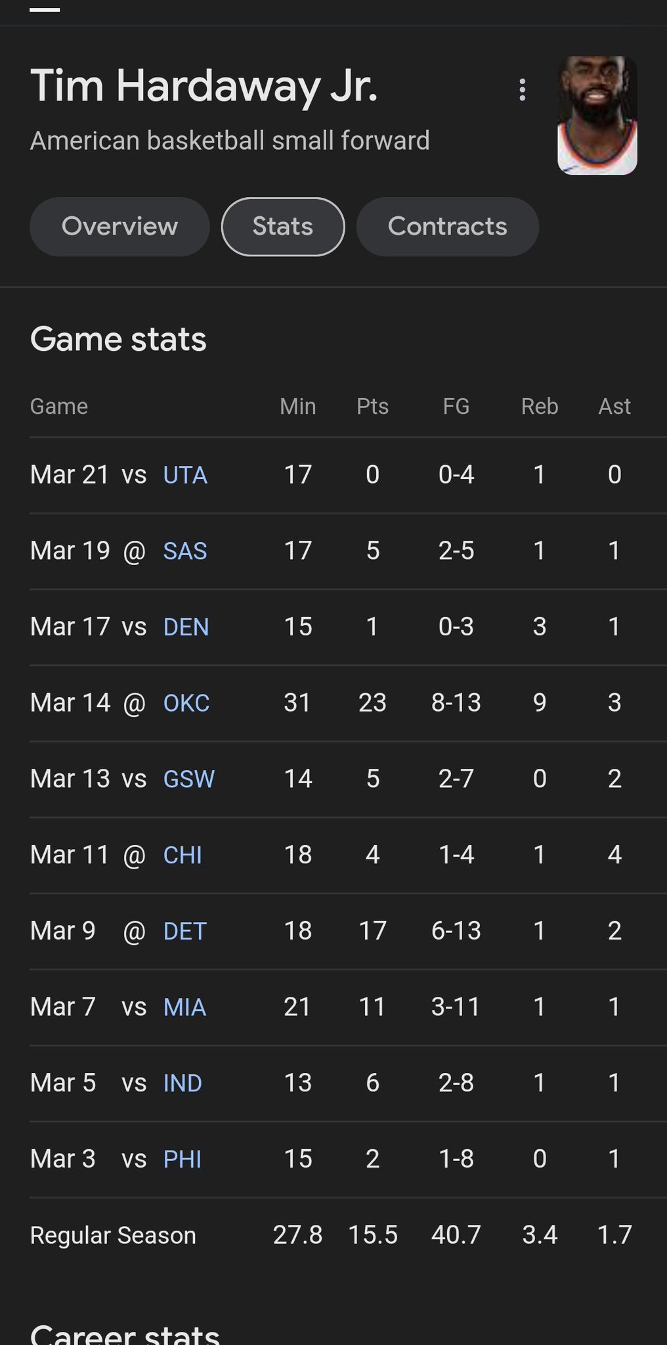Tap the Tim Hardaway Jr. title
Viewport: 667px width, 1345px height.
[204, 86]
